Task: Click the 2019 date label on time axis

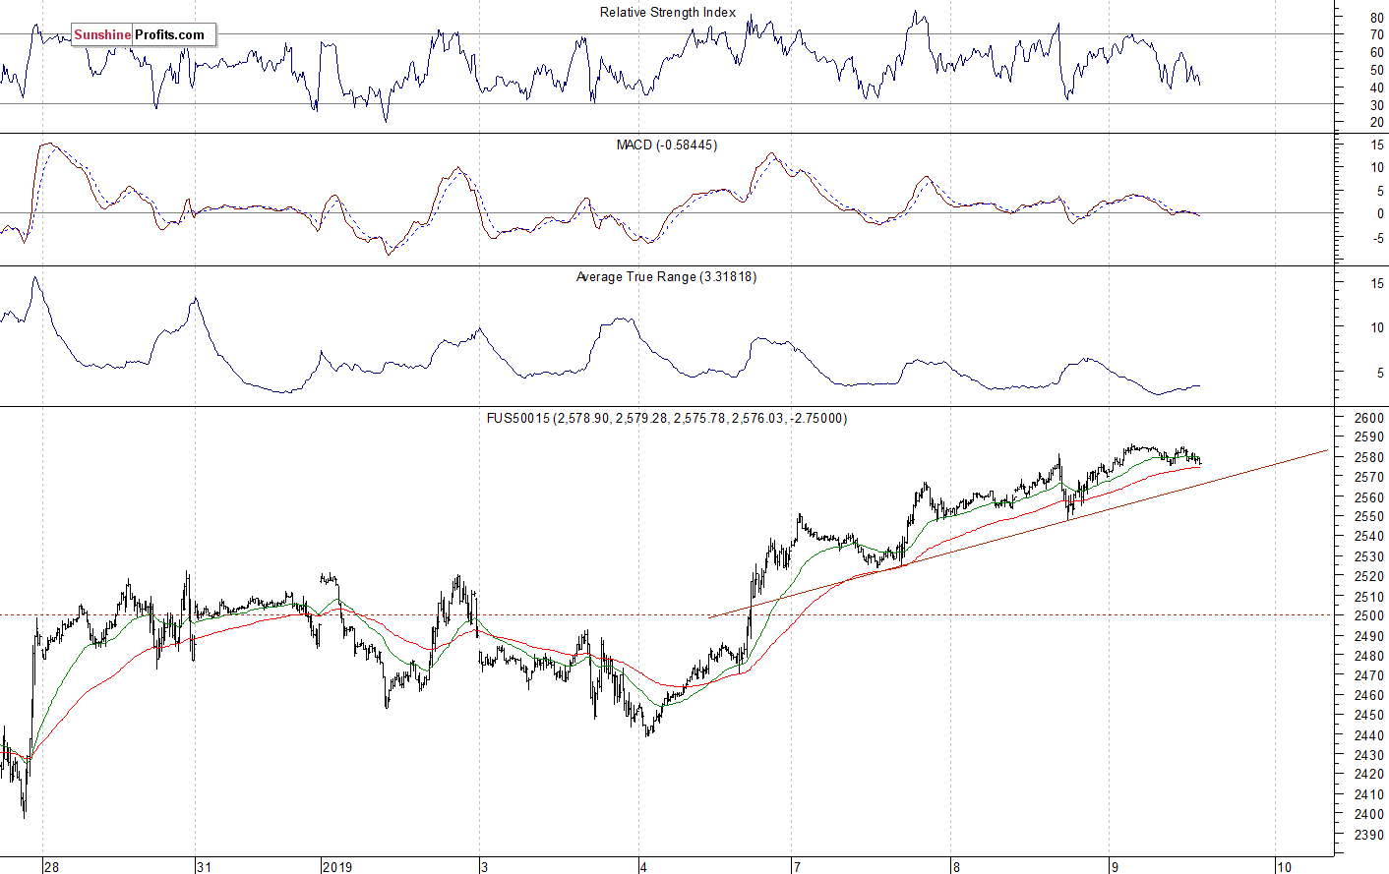Action: coord(337,867)
